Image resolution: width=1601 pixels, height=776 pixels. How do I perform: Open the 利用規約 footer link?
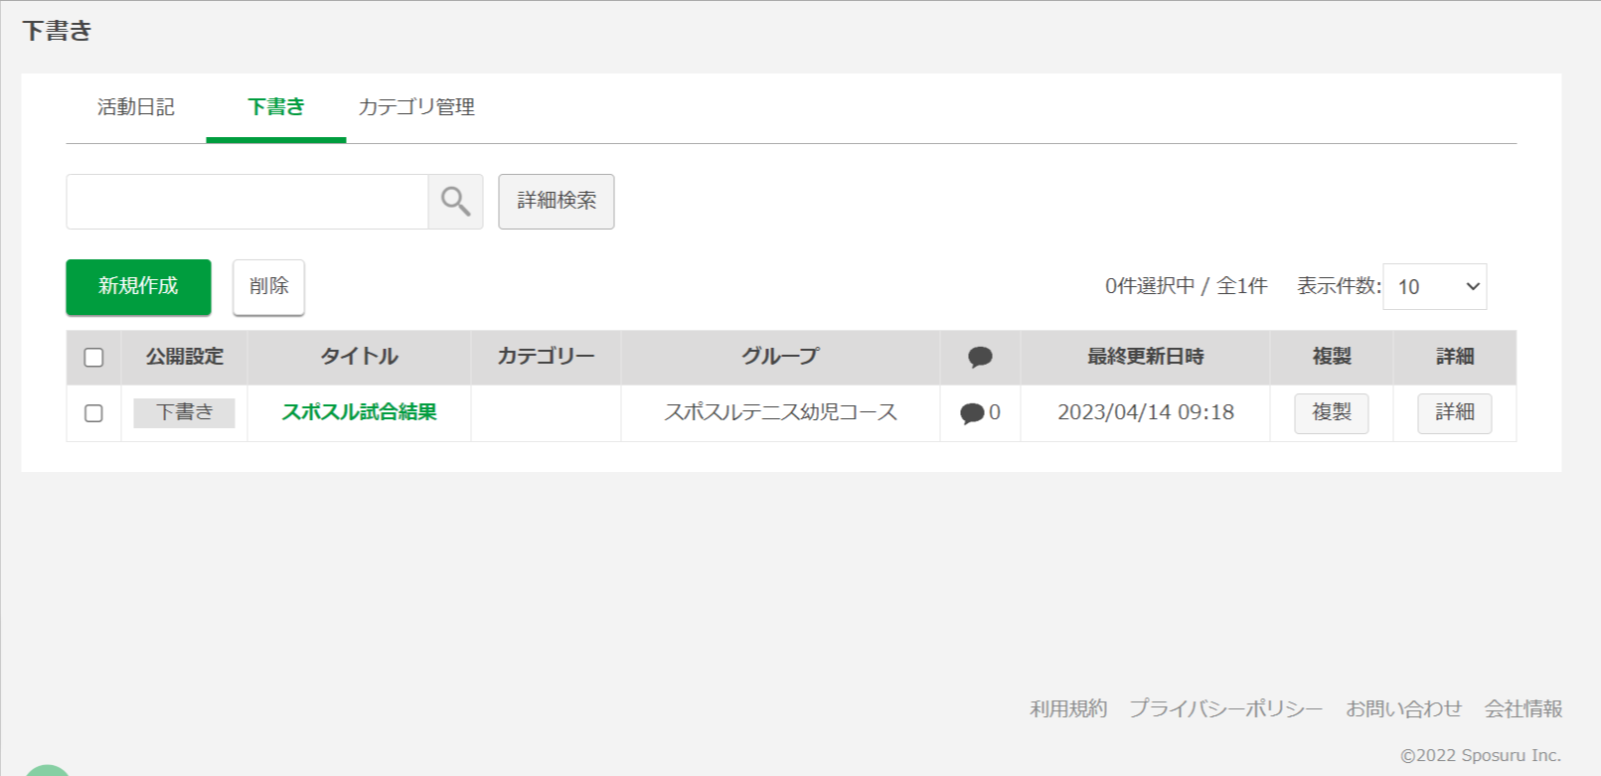(x=1068, y=708)
